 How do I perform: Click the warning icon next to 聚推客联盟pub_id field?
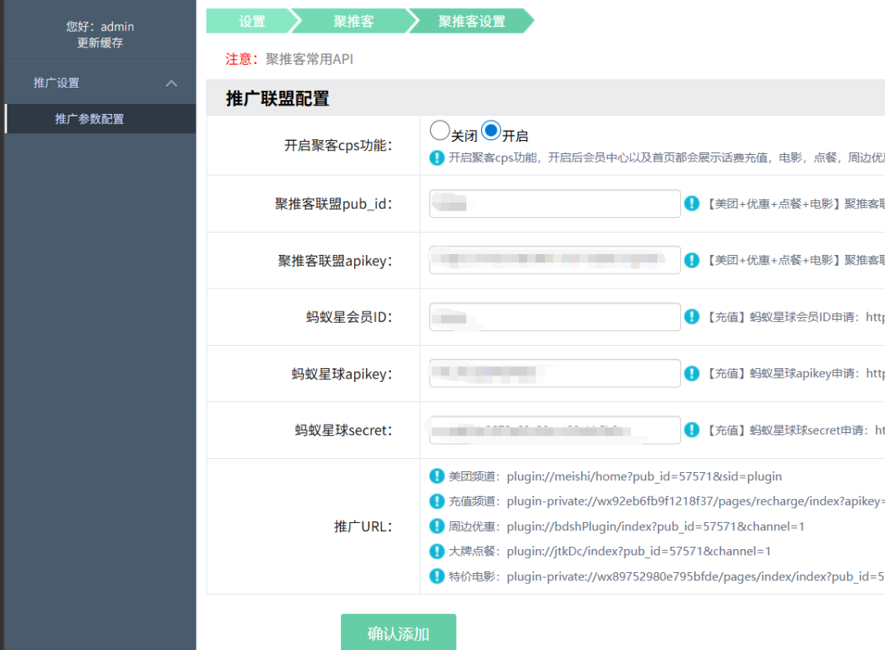tap(692, 203)
